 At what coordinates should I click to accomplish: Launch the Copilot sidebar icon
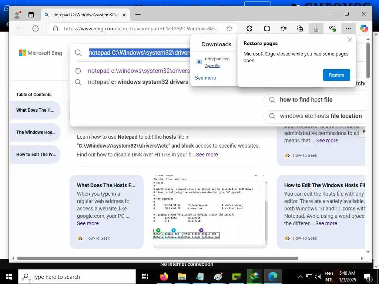tap(364, 28)
